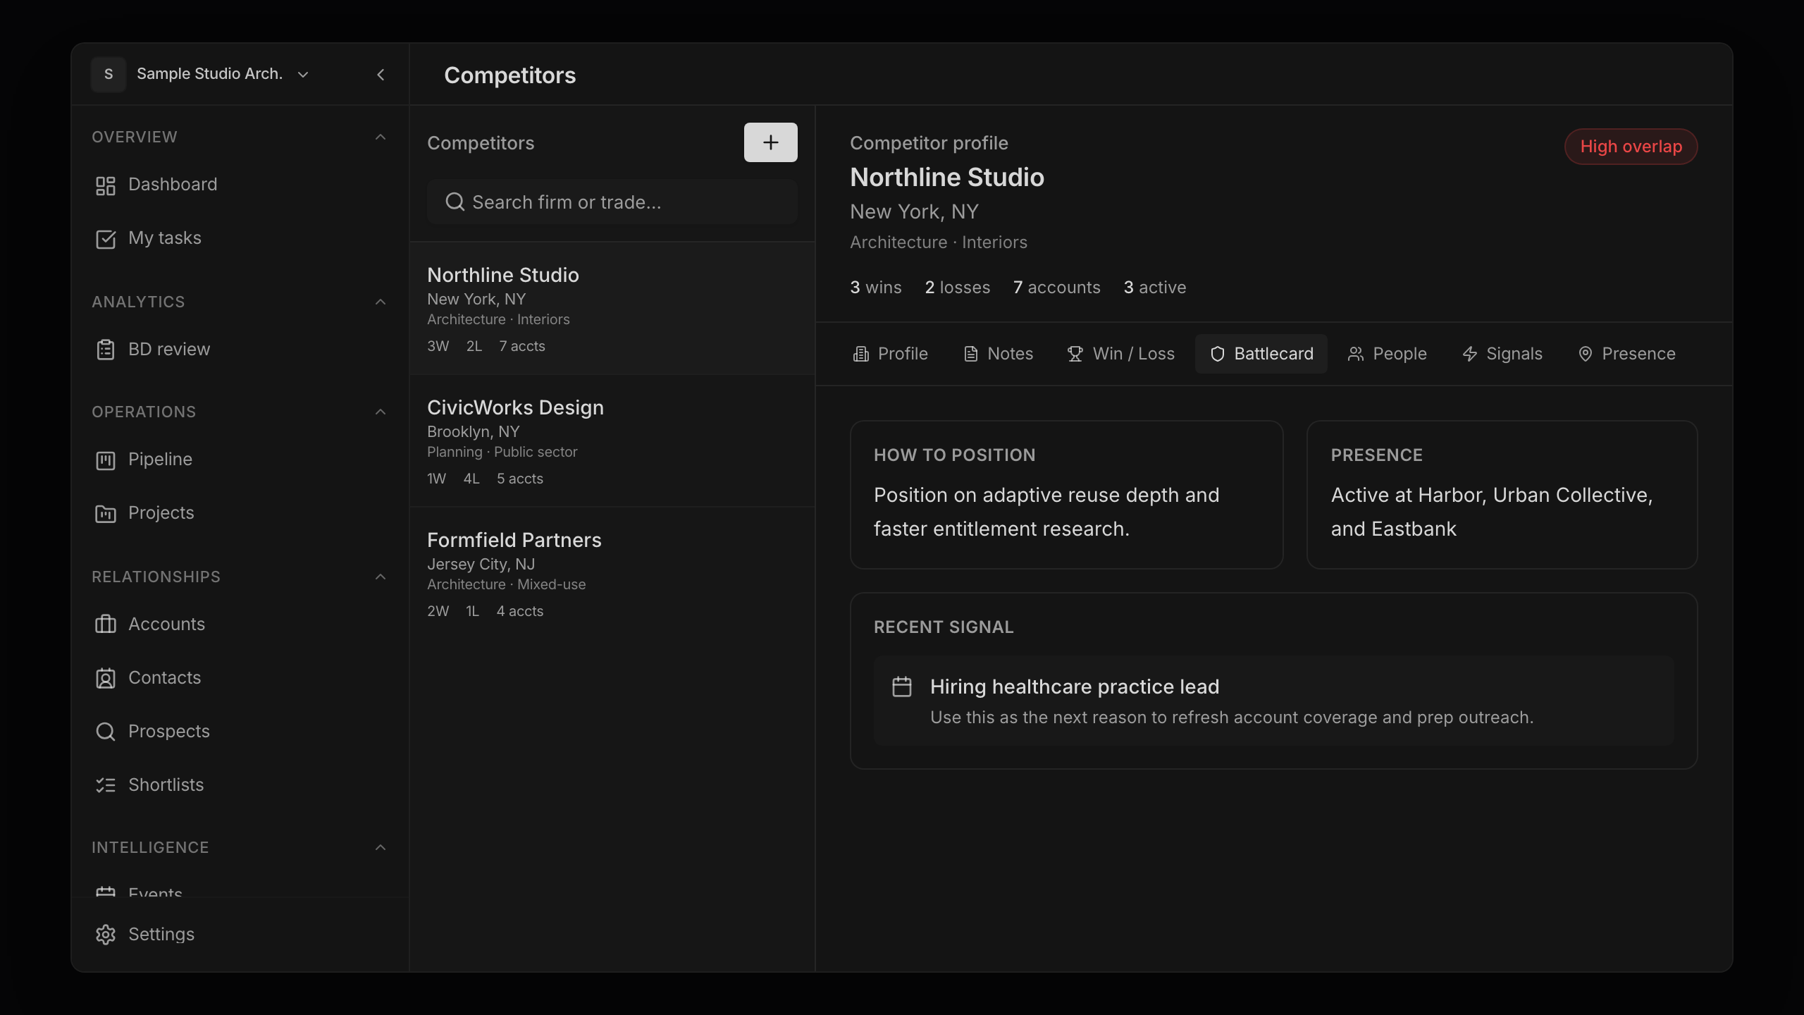The width and height of the screenshot is (1804, 1015).
Task: Click the High overlap badge
Action: tap(1631, 147)
